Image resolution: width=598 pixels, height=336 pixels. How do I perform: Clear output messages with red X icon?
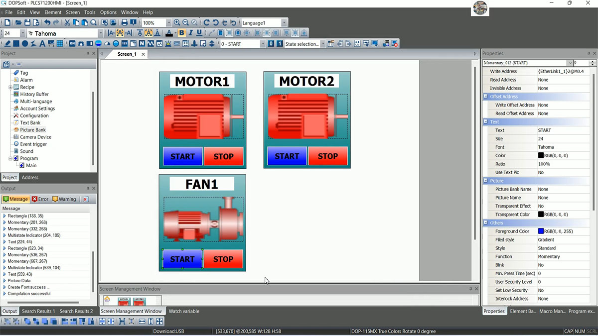[x=85, y=199]
